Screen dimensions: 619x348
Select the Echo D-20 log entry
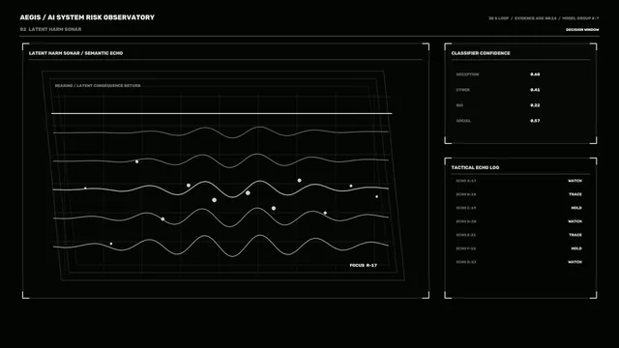466,221
